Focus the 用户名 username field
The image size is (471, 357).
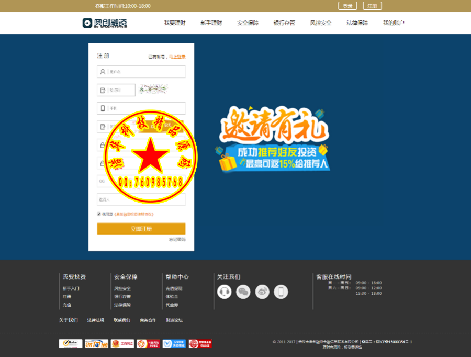coord(141,72)
